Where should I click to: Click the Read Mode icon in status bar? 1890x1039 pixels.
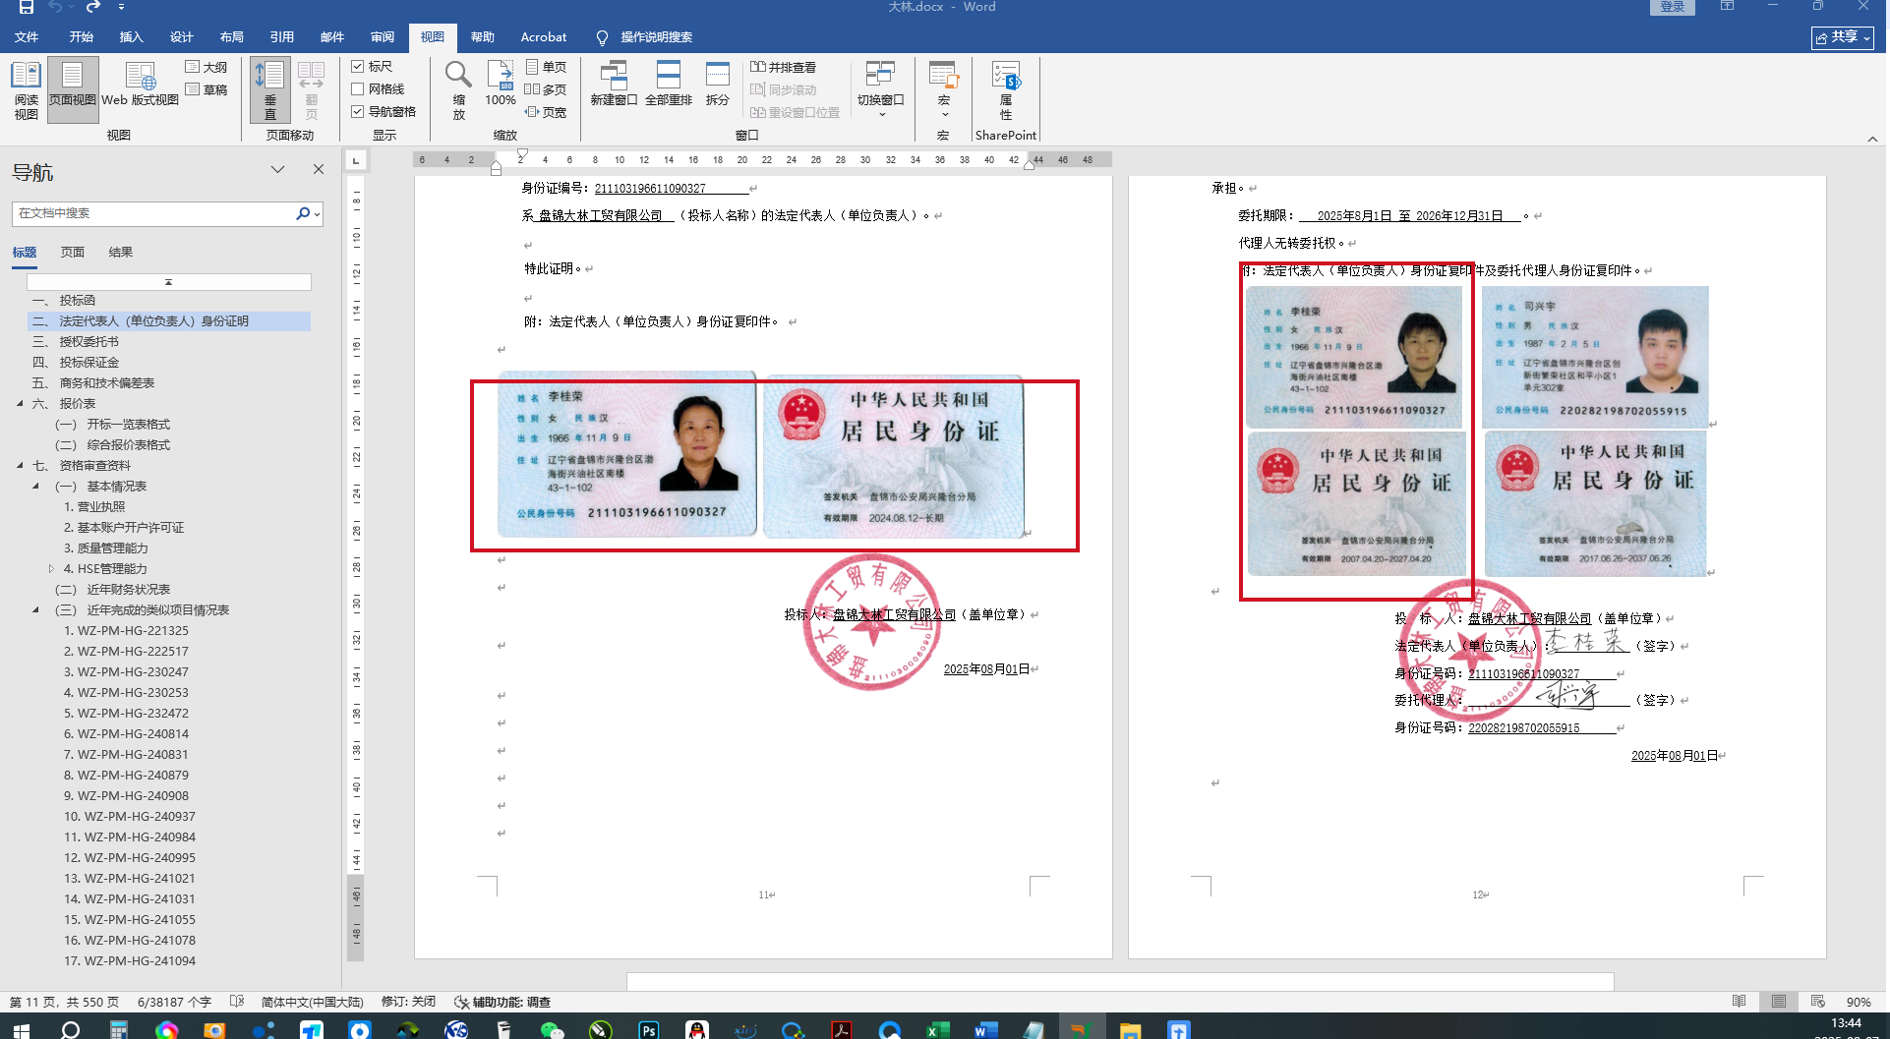pos(1740,1002)
